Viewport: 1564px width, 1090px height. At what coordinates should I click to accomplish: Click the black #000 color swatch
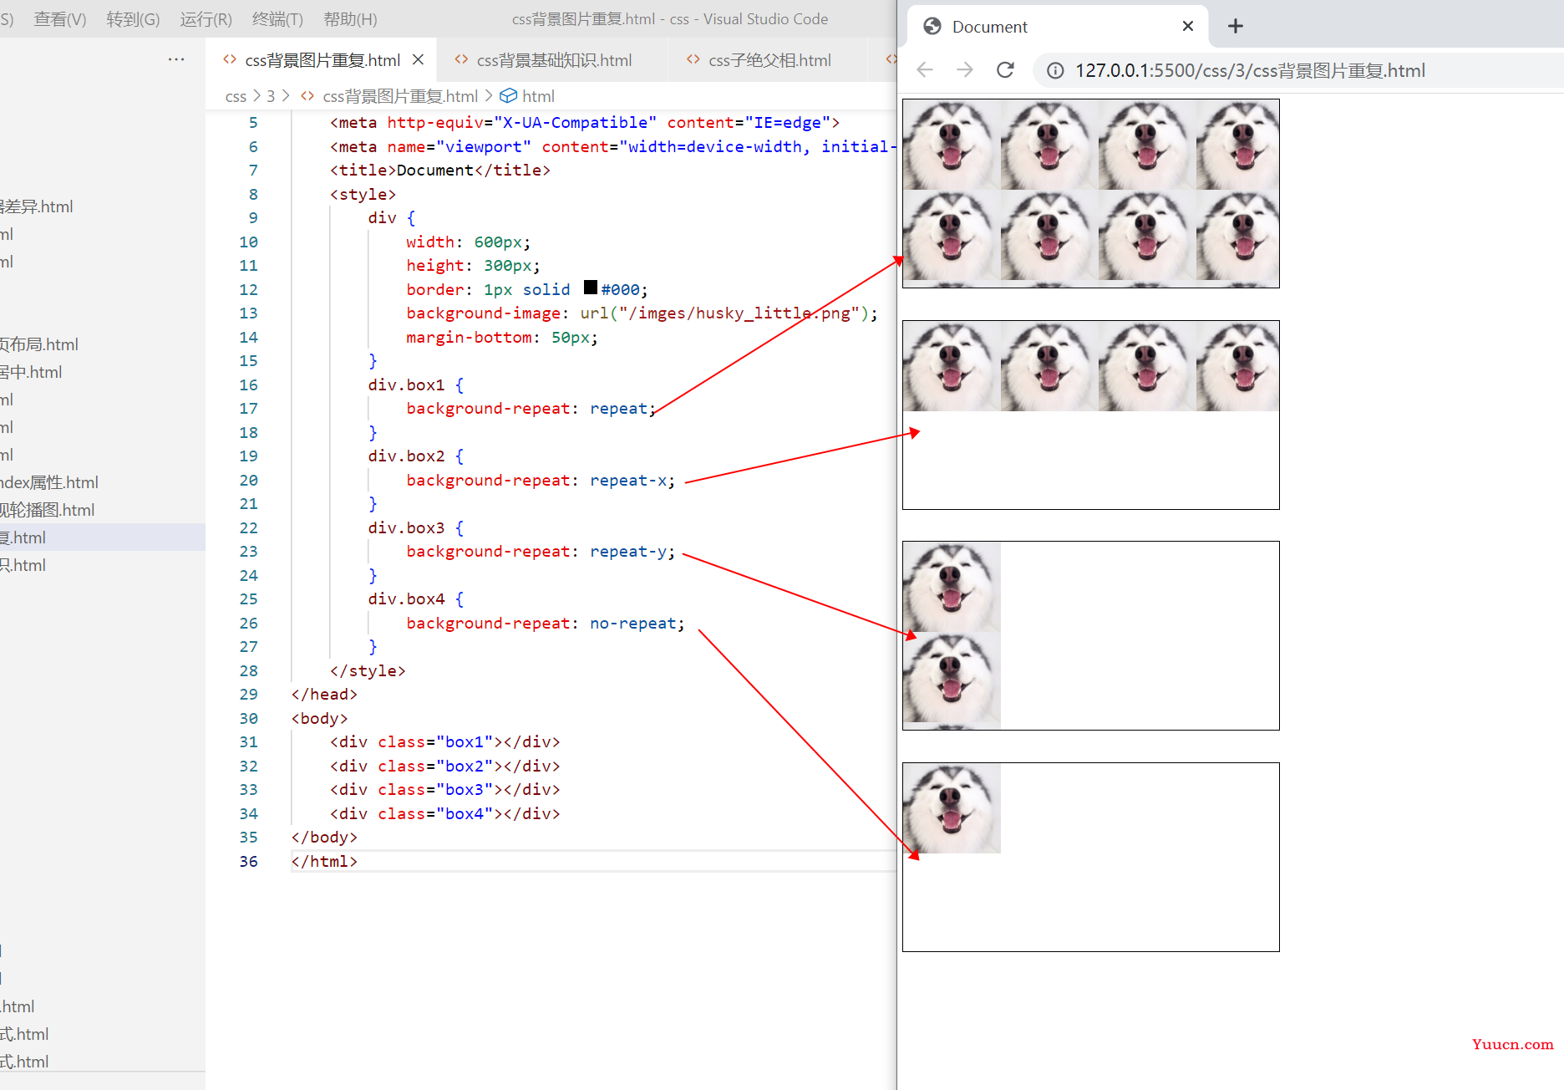(x=591, y=288)
